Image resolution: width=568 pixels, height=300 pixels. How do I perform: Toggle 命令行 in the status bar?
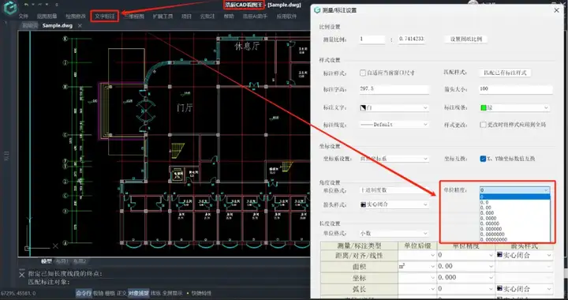coord(84,293)
